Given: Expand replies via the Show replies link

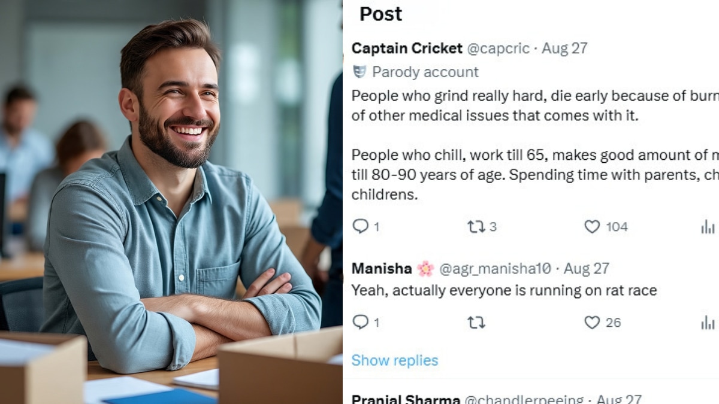Looking at the screenshot, I should [394, 360].
